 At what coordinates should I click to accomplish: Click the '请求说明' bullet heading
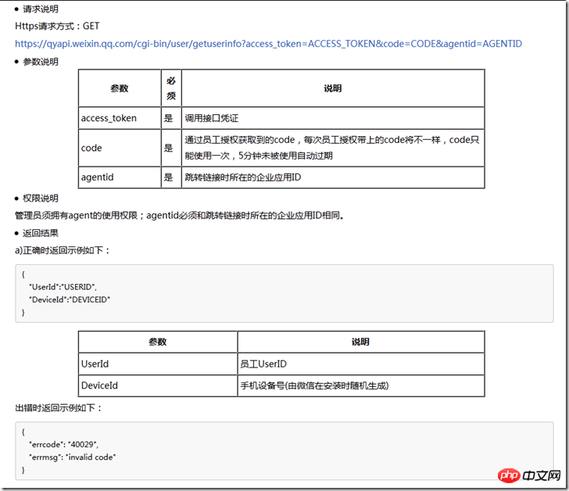(41, 9)
